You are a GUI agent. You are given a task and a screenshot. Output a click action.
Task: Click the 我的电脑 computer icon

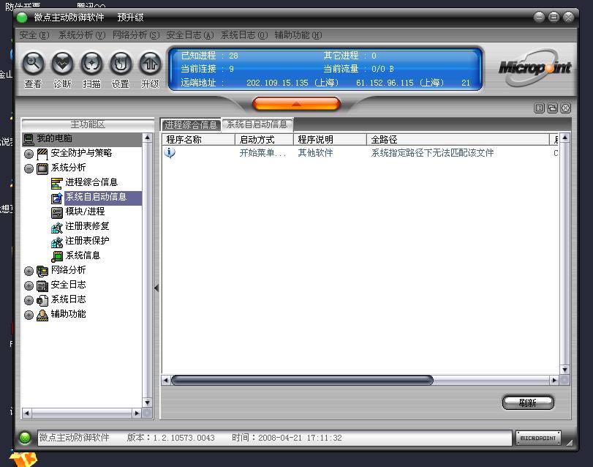(29, 139)
